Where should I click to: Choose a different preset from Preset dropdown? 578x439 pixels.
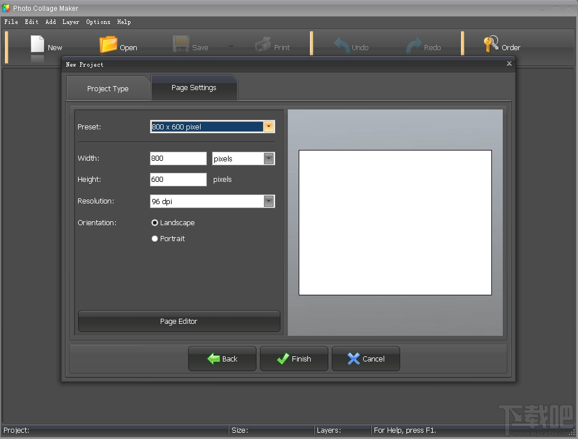click(268, 127)
